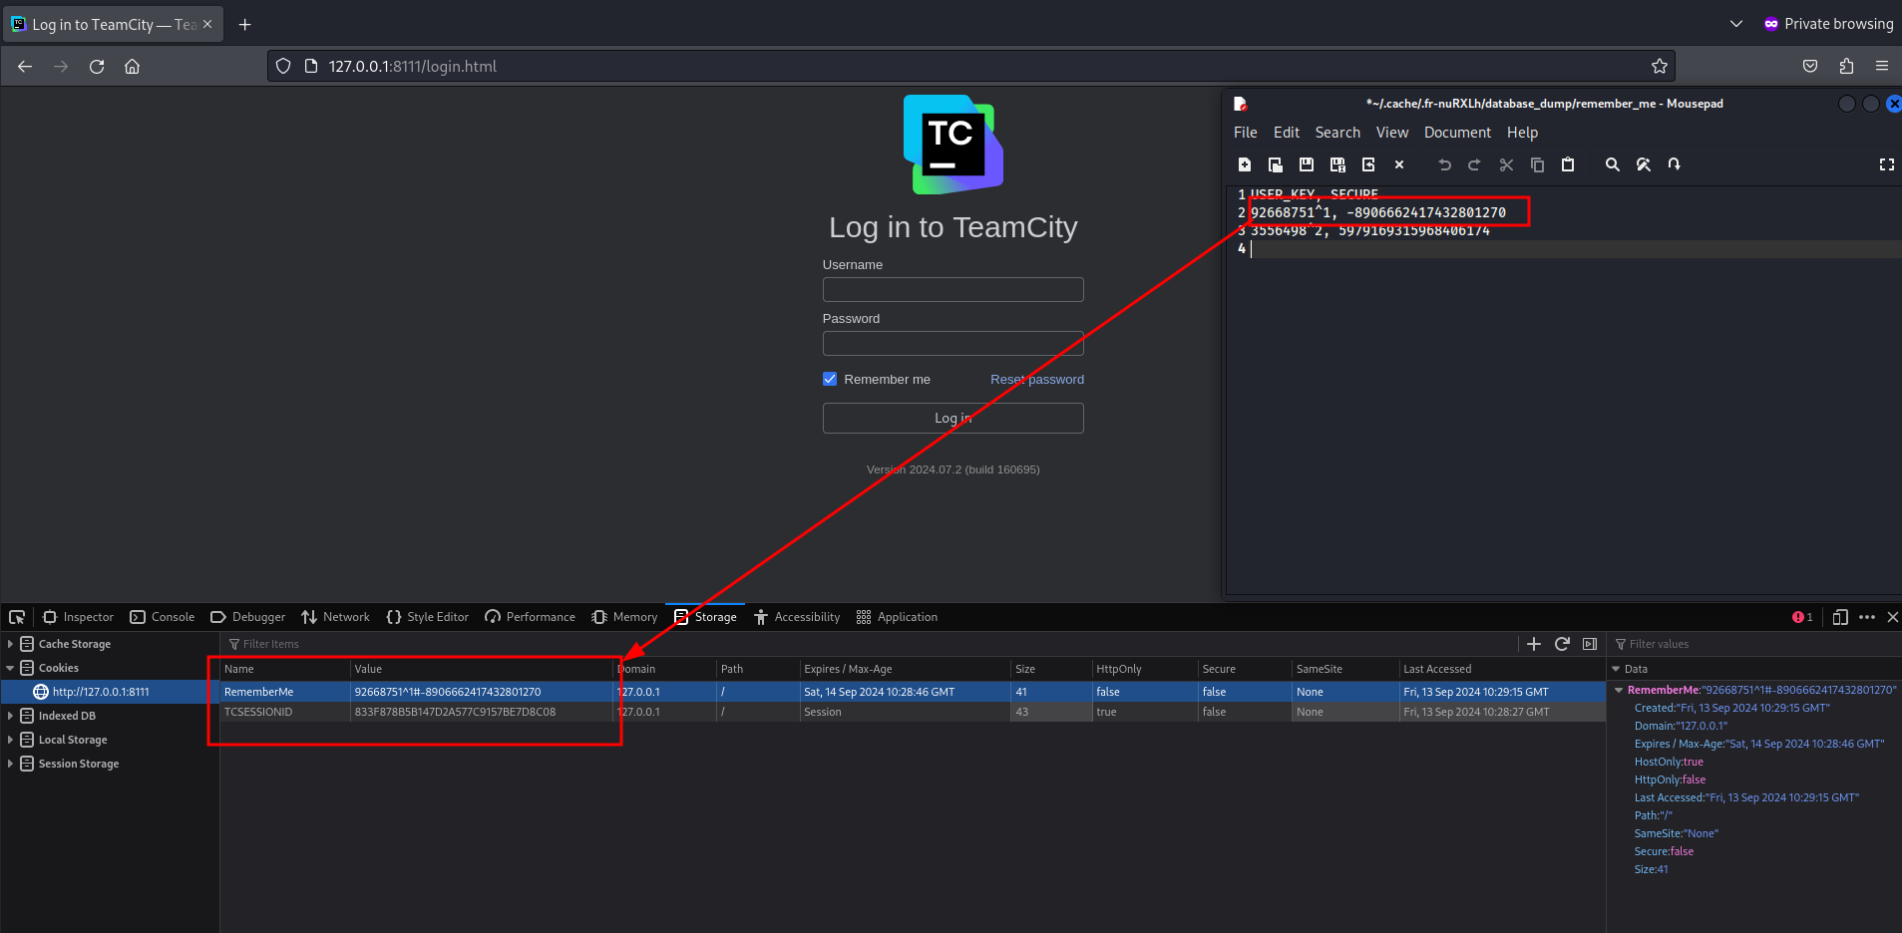Screen dimensions: 1902x933
Task: Collapse the Data section in cookie details
Action: (x=1617, y=669)
